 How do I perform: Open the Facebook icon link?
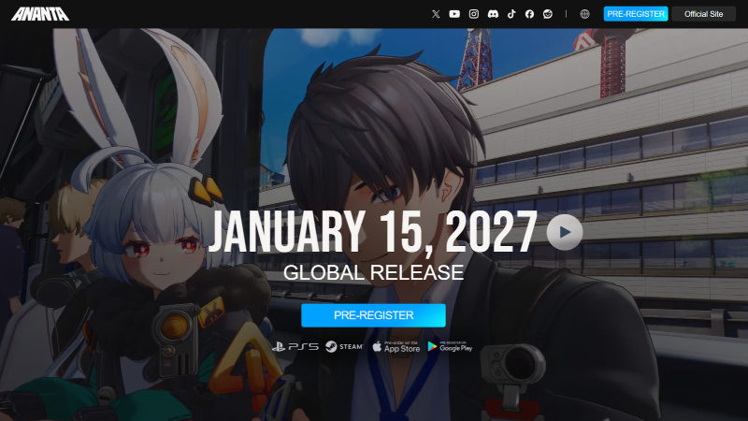pyautogui.click(x=529, y=14)
